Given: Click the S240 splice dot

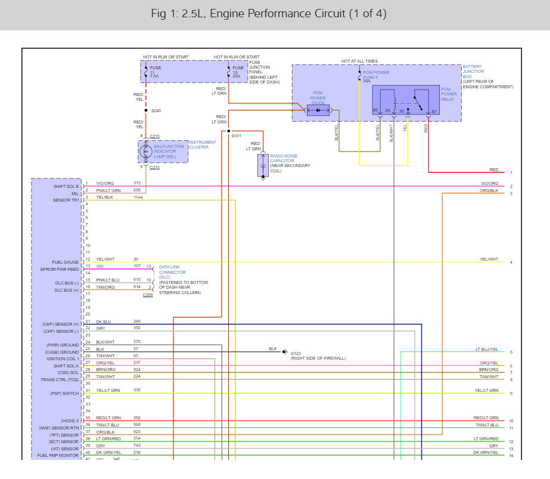Looking at the screenshot, I should 146,110.
